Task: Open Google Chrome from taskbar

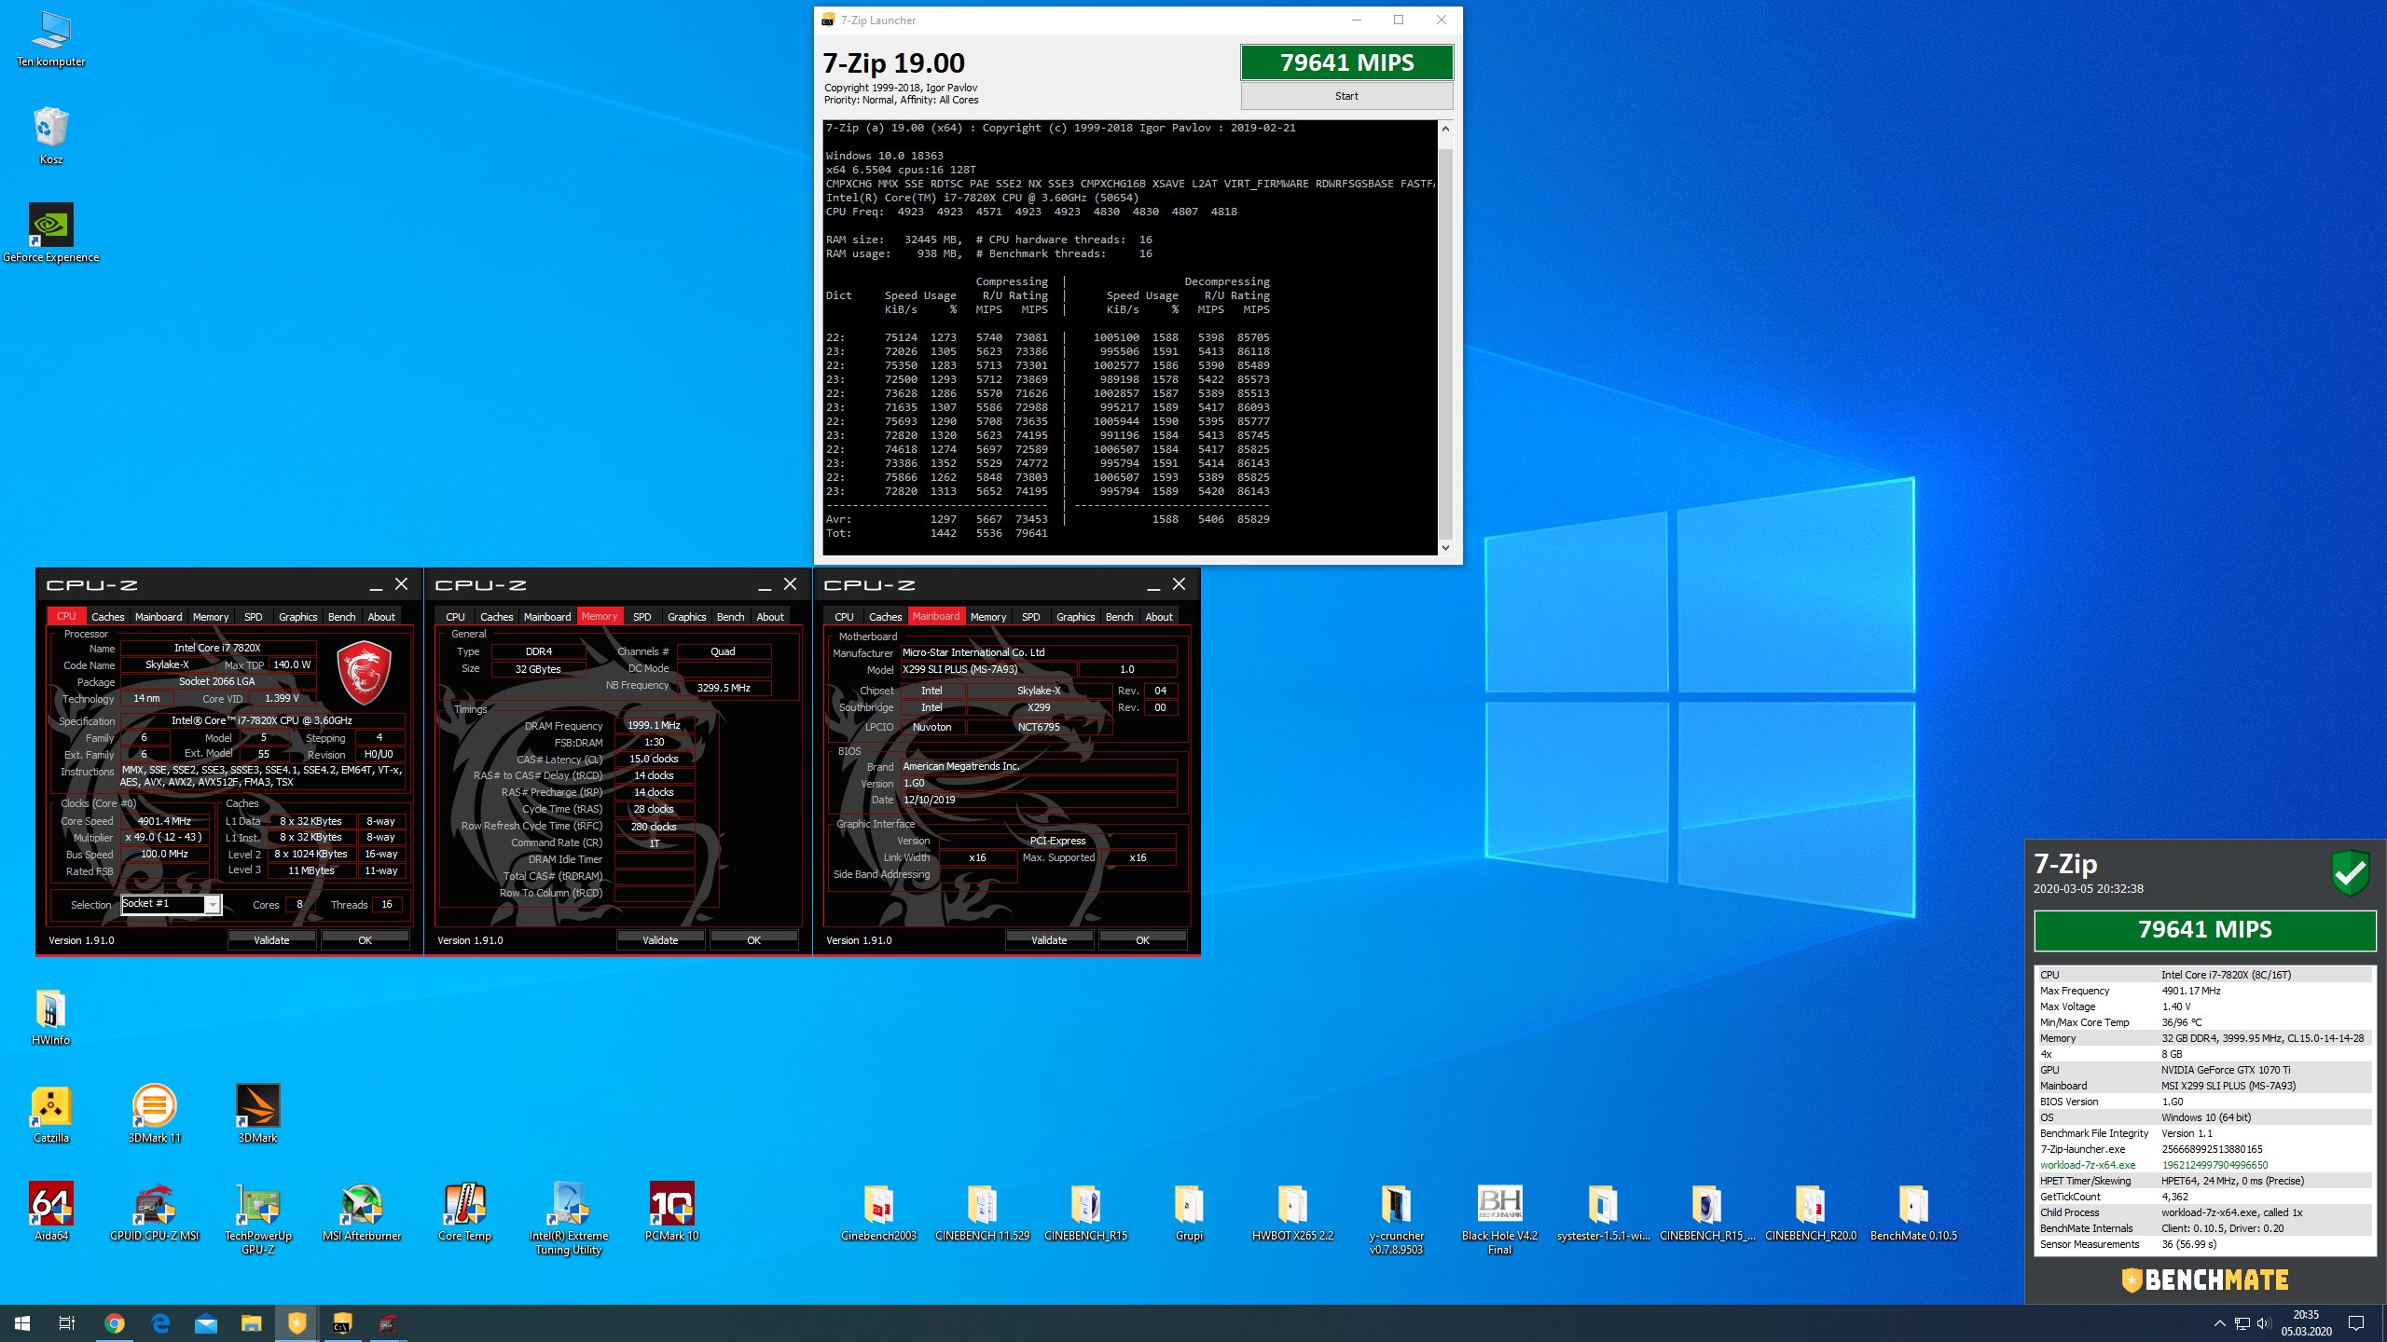Action: pyautogui.click(x=115, y=1323)
